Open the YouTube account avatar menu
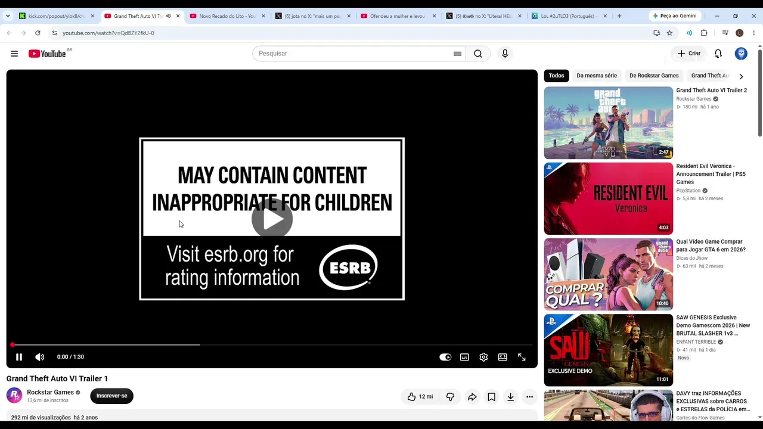The width and height of the screenshot is (763, 429). click(x=741, y=54)
